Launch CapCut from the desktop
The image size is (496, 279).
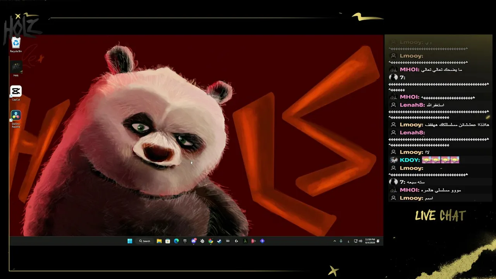(16, 93)
